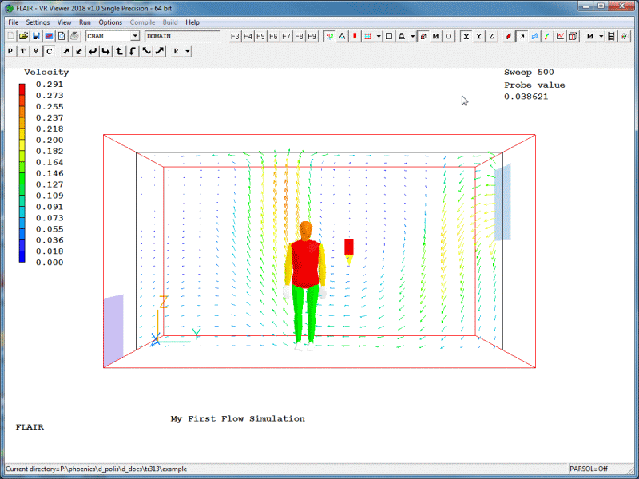Click the probe pencil icon
The height and width of the screenshot is (479, 639).
508,36
